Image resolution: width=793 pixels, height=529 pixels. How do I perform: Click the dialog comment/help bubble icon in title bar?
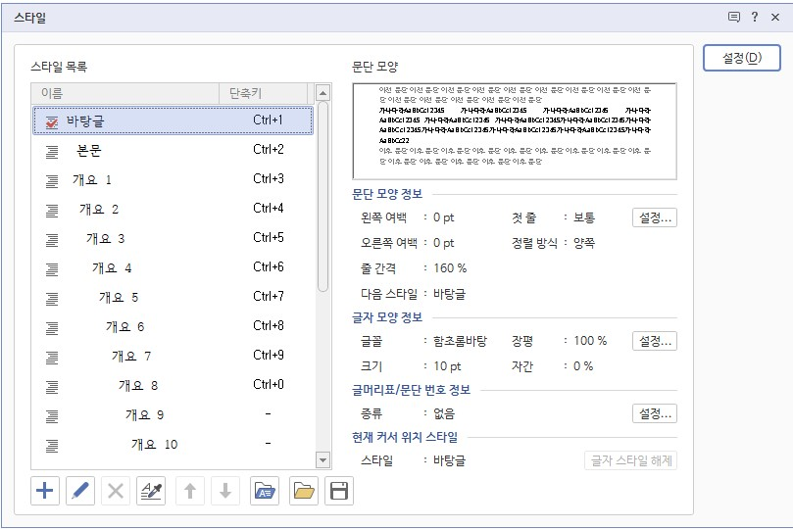(734, 18)
